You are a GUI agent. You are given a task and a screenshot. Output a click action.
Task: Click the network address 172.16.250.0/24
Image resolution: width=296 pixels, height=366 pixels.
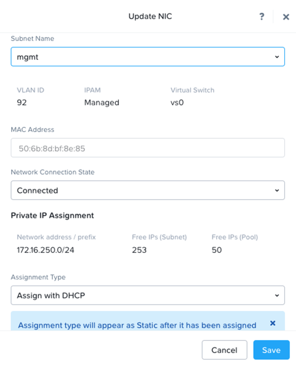(45, 250)
